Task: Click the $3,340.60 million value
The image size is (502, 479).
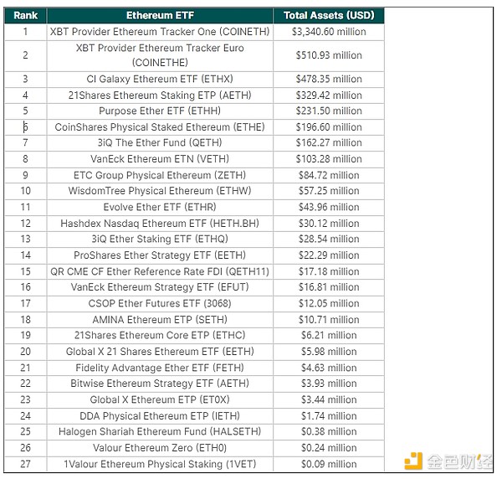Action: pos(329,32)
